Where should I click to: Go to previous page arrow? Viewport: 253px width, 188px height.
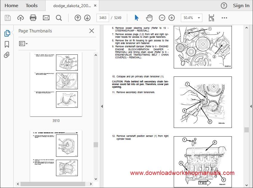[x=77, y=18]
